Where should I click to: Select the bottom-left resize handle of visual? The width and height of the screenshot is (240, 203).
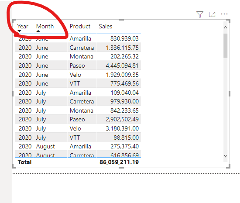point(14,166)
